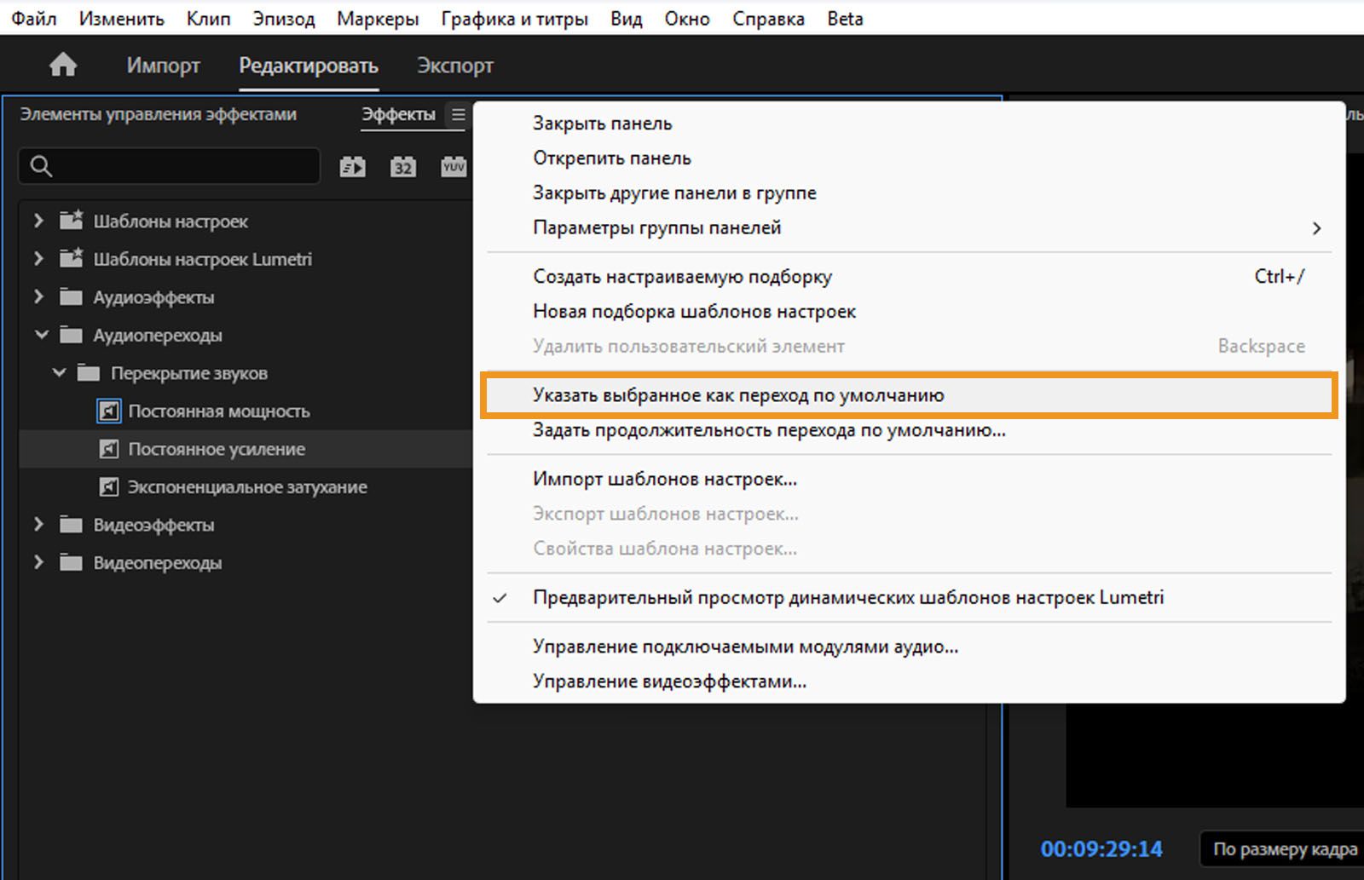Click the Постоянное усиление transition icon
1364x880 pixels.
click(109, 449)
